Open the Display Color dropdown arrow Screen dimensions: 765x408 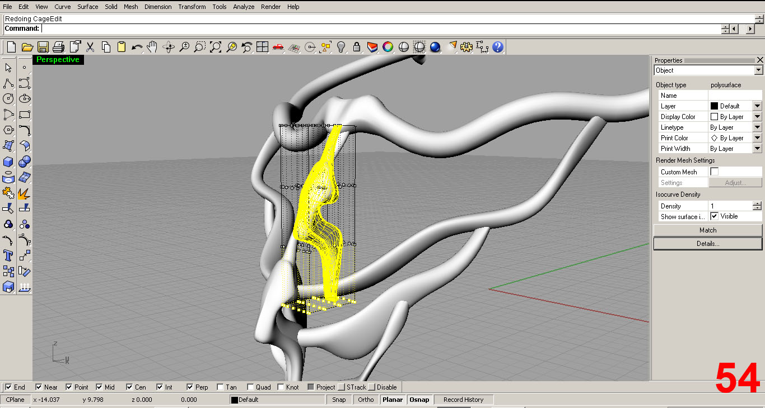point(757,116)
